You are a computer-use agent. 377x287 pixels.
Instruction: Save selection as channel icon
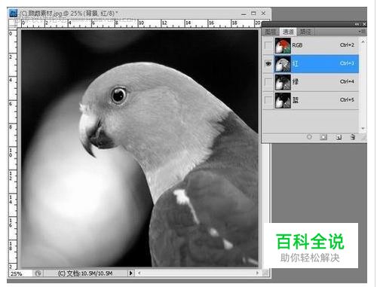tap(323, 137)
